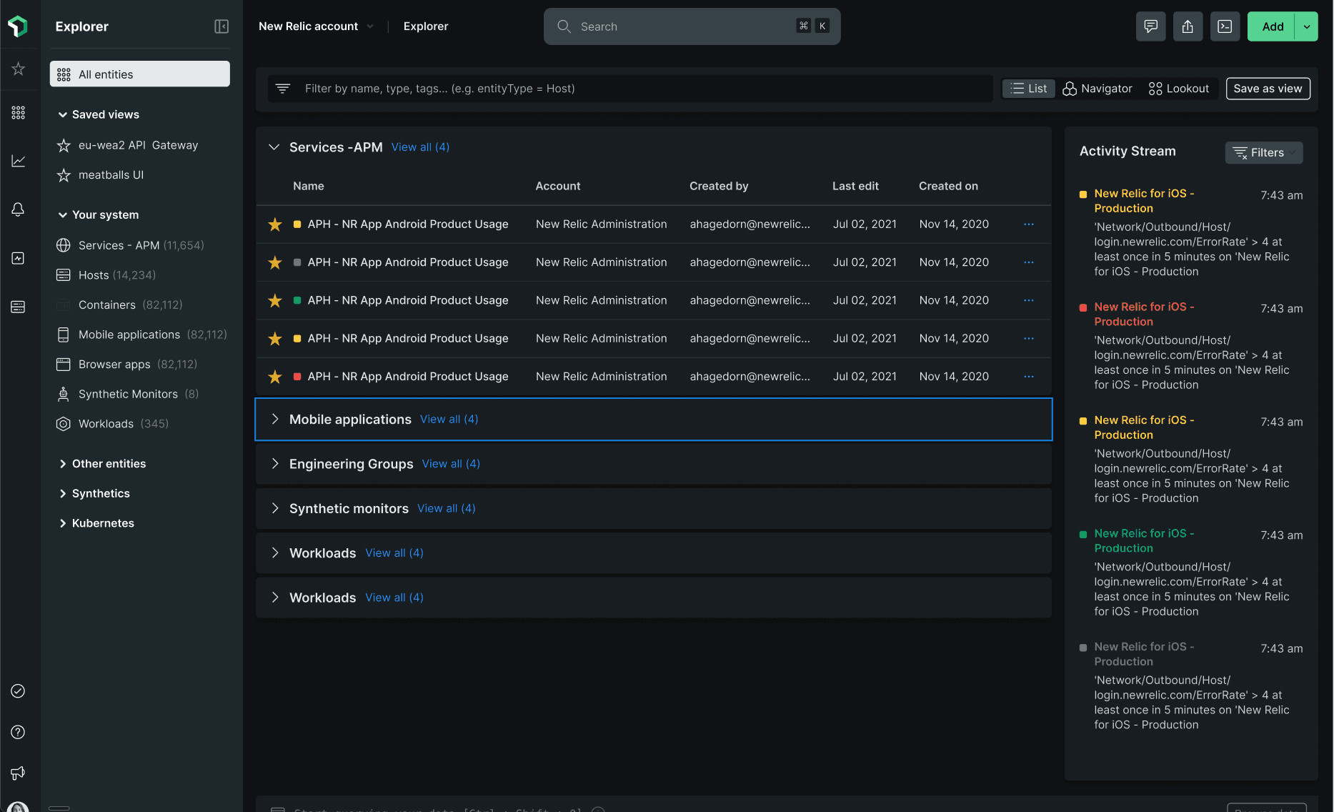This screenshot has width=1334, height=812.
Task: Expand Other entities section
Action: pos(63,464)
